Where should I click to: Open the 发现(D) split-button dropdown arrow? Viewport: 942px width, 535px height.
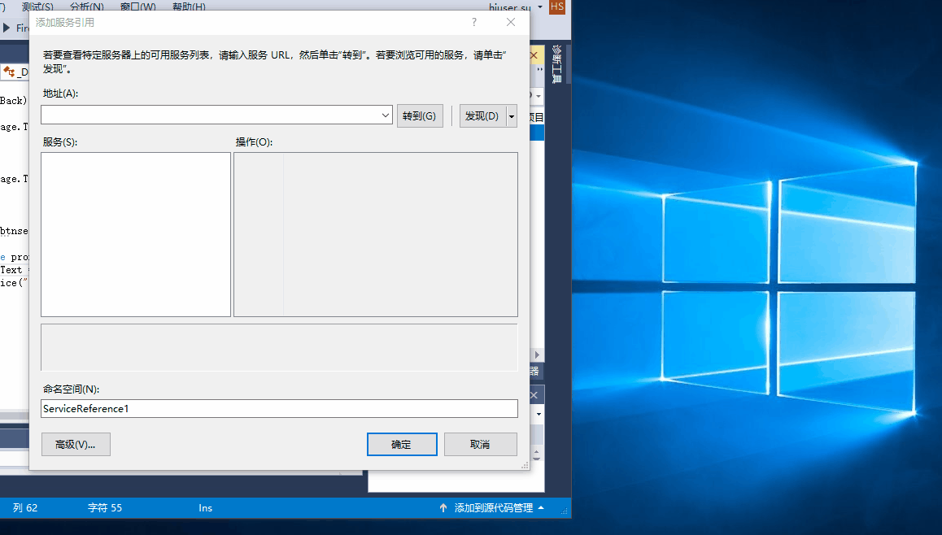512,116
